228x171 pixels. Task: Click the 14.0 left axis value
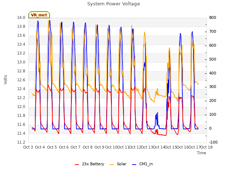[x=21, y=18]
